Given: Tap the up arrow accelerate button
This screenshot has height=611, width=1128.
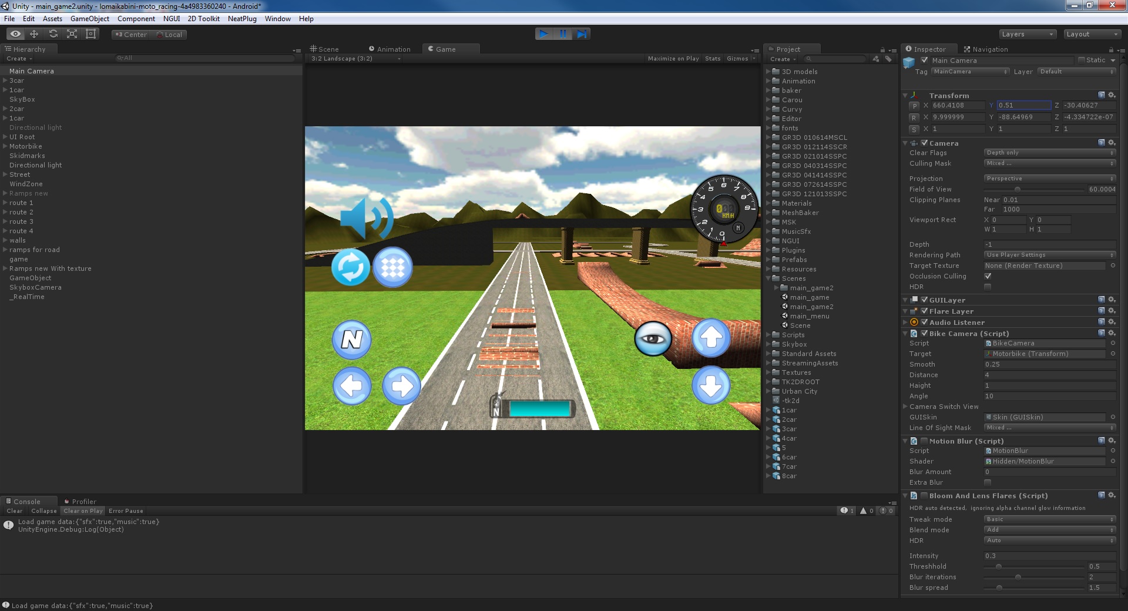Looking at the screenshot, I should click(711, 338).
